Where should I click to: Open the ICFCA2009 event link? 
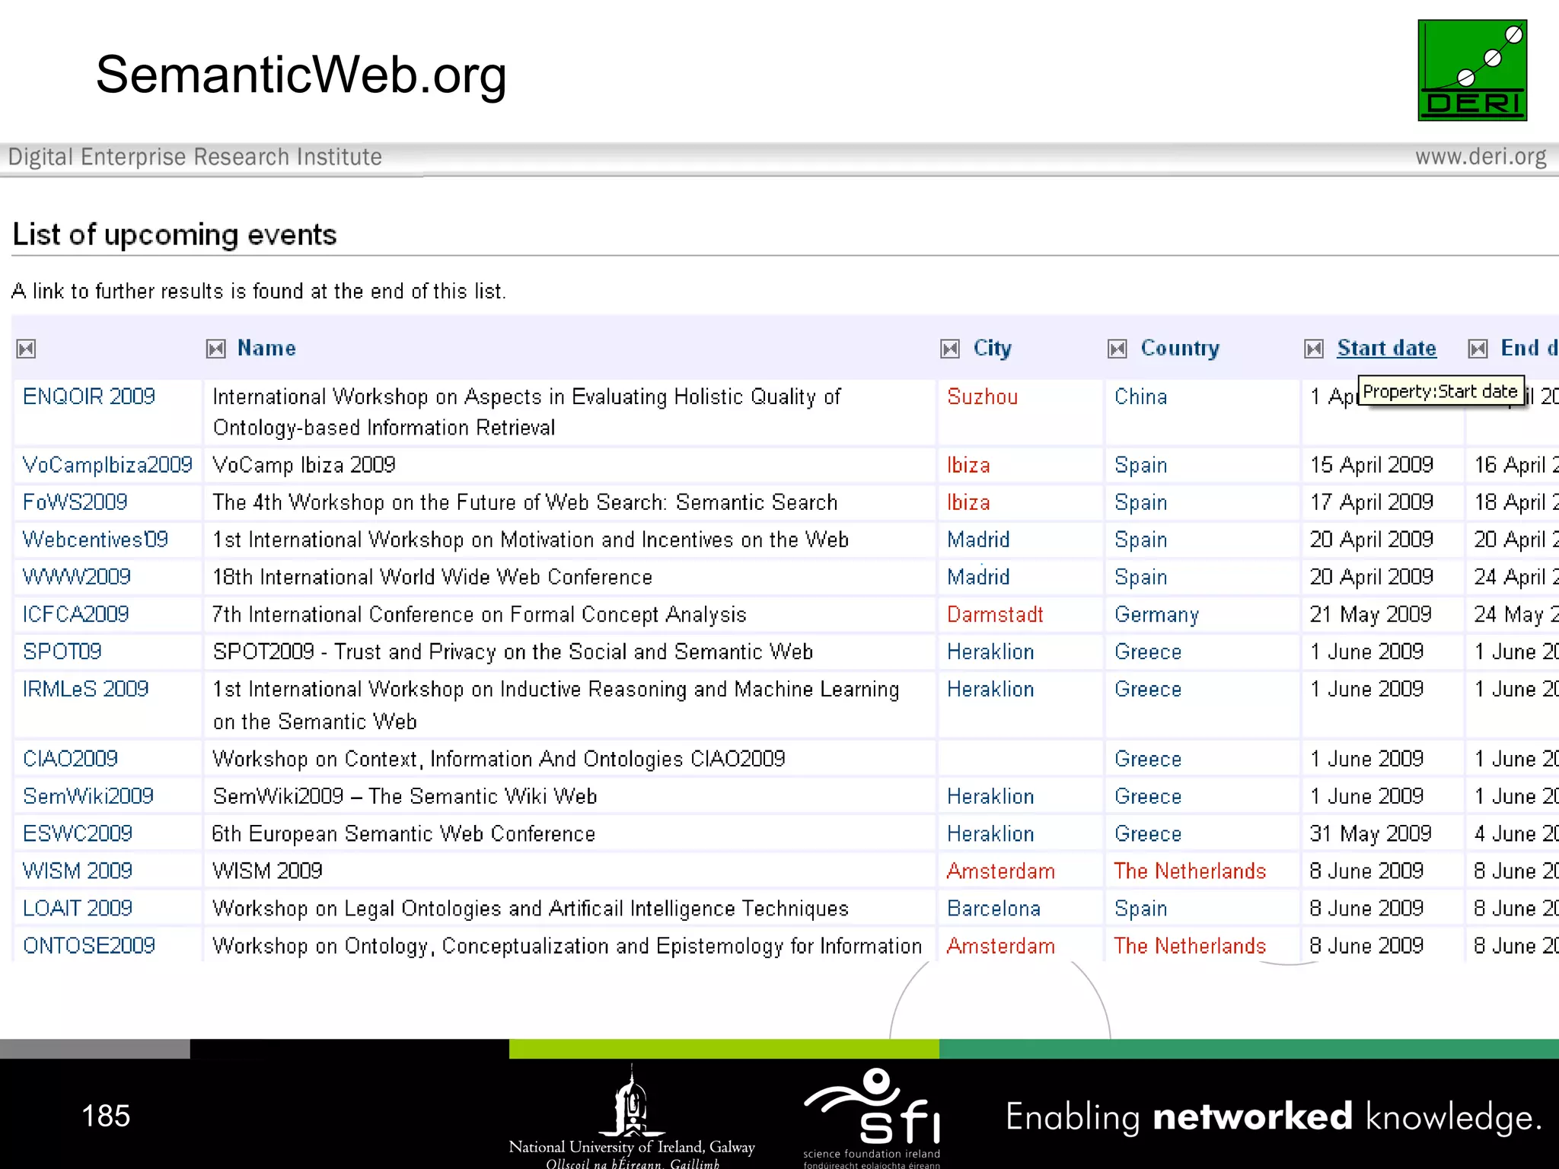(x=76, y=614)
